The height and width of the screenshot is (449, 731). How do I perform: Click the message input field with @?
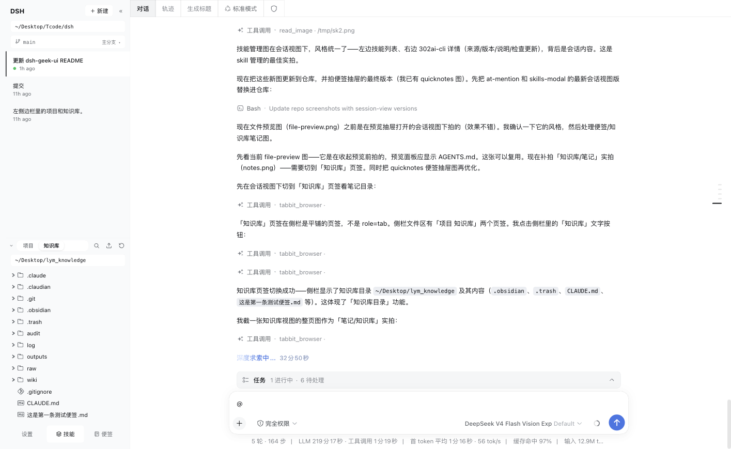click(428, 404)
